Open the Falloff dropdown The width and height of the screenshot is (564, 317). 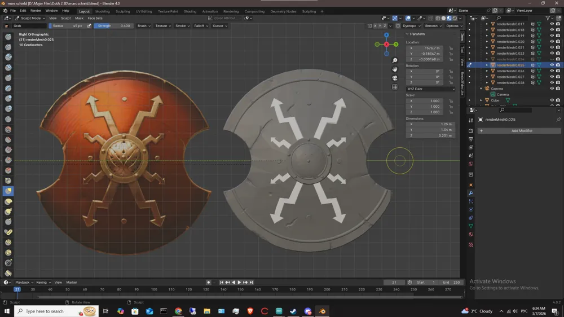pyautogui.click(x=201, y=26)
